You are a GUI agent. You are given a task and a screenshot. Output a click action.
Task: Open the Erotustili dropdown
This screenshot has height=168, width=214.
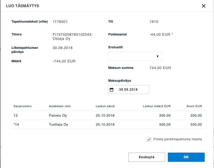135,56
